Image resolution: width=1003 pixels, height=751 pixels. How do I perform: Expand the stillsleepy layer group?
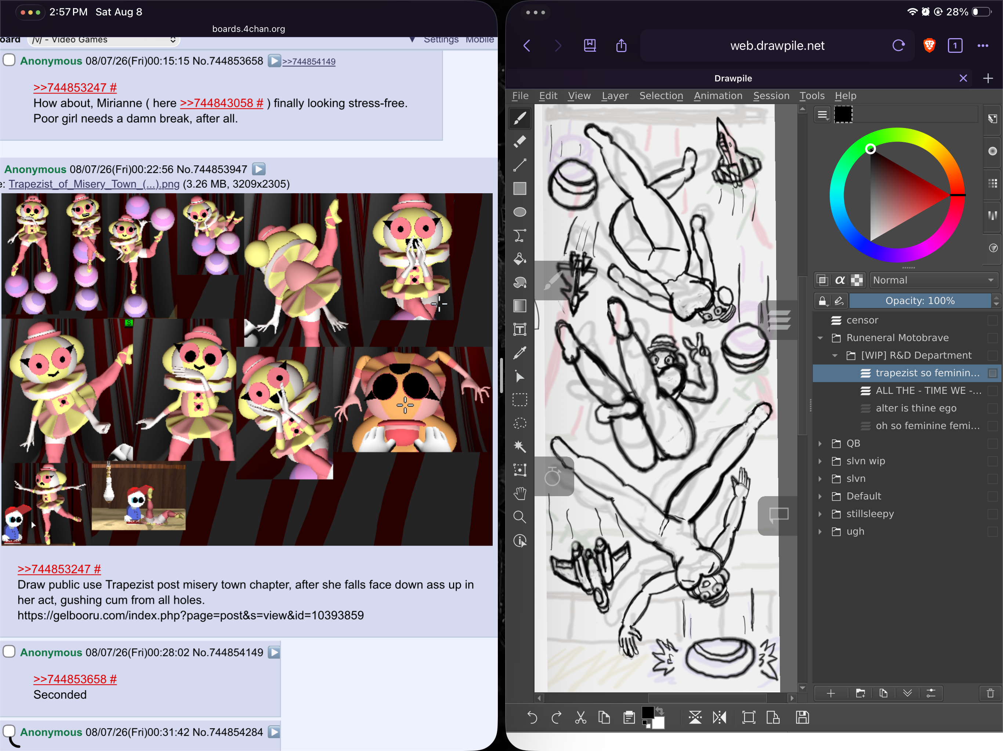tap(820, 514)
